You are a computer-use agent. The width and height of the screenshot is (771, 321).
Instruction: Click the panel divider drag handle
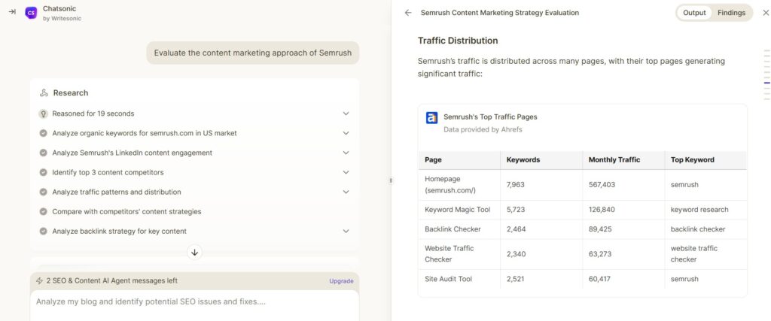click(391, 180)
